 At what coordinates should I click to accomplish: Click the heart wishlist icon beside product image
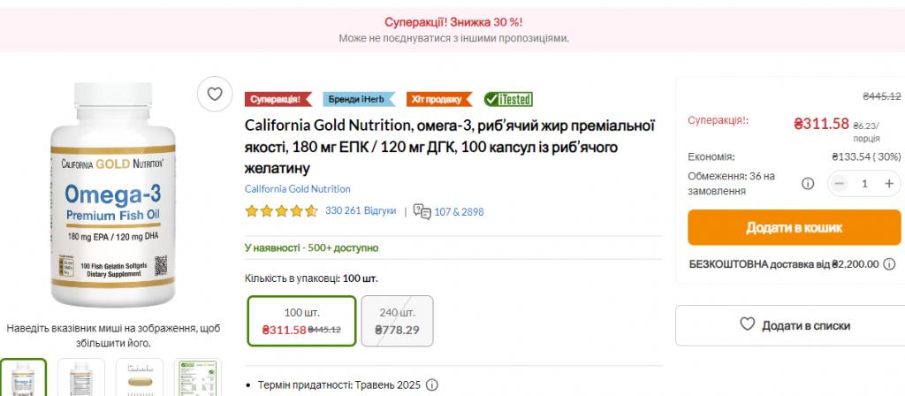(215, 94)
